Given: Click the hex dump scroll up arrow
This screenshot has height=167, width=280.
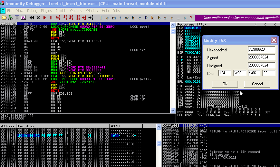Looking at the screenshot, I should click(x=159, y=127).
